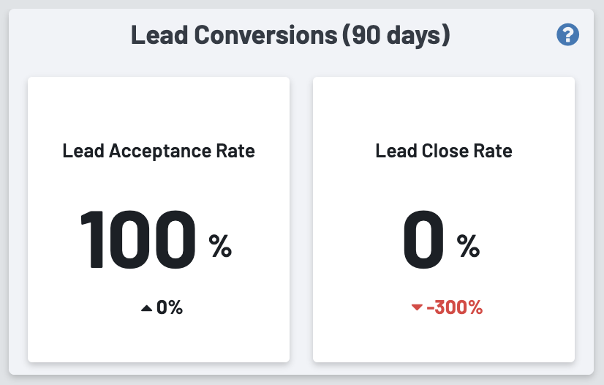This screenshot has height=385, width=604.
Task: Click the red -300% change indicator
Action: coord(454,307)
